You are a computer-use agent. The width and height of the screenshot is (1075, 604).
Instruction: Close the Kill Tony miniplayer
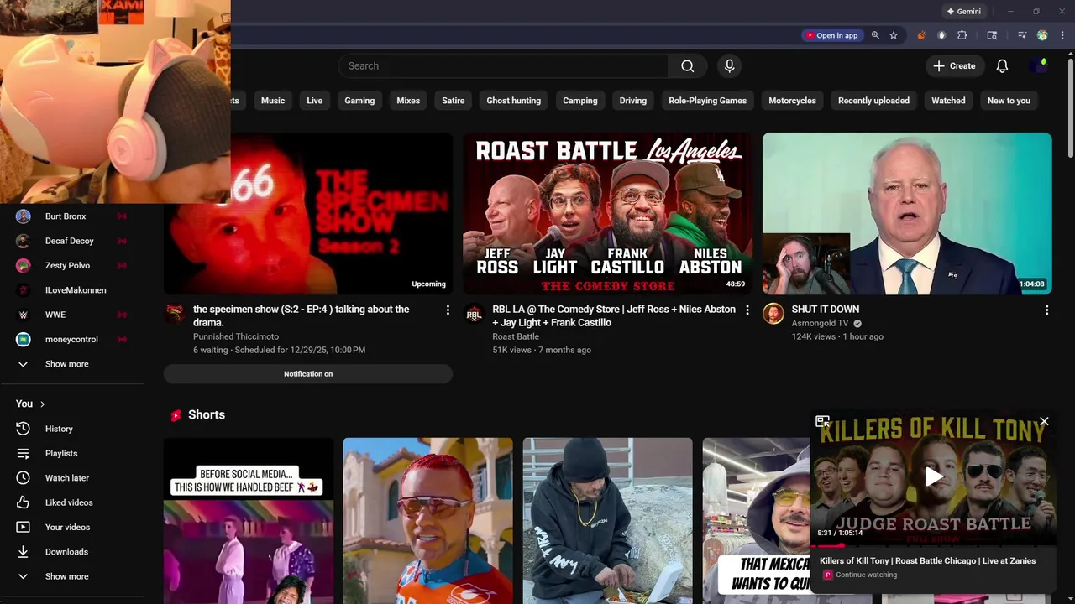click(1044, 421)
